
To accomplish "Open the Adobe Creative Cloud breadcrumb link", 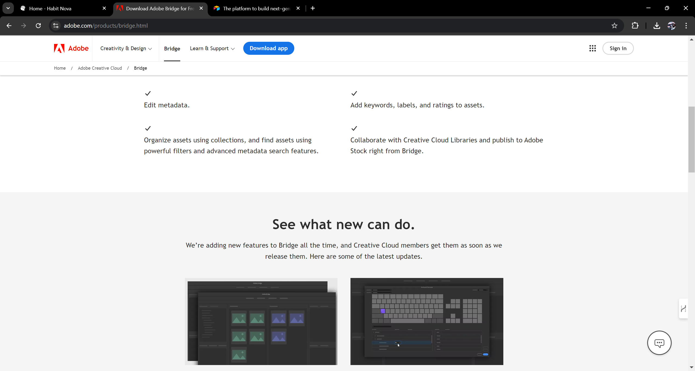I will [x=100, y=68].
